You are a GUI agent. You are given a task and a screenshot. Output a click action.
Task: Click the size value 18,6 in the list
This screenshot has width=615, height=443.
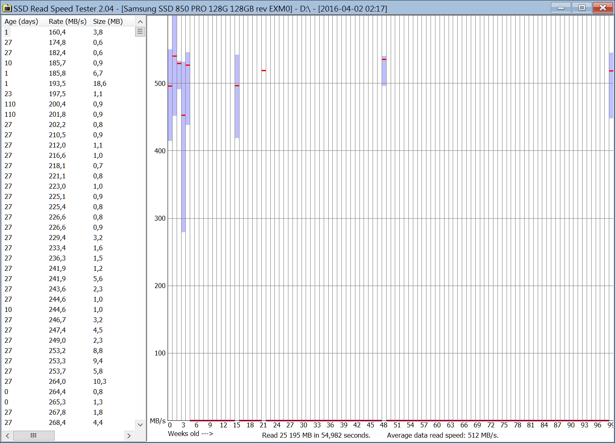[100, 83]
